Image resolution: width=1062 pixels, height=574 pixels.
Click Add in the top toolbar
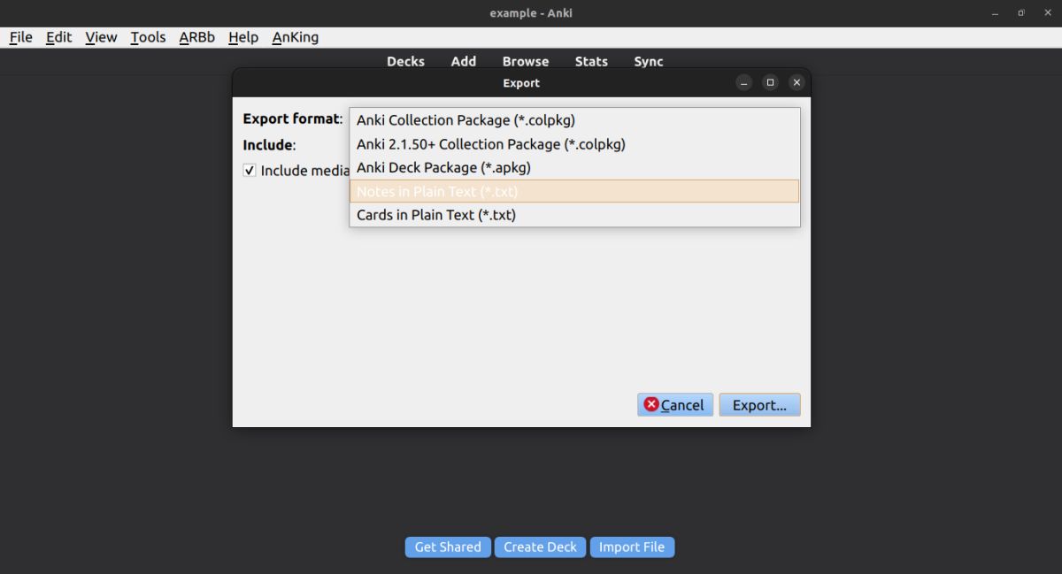(464, 61)
